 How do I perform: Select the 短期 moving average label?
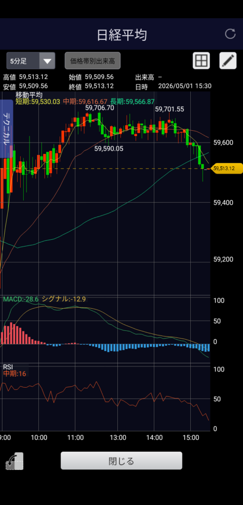click(x=37, y=102)
